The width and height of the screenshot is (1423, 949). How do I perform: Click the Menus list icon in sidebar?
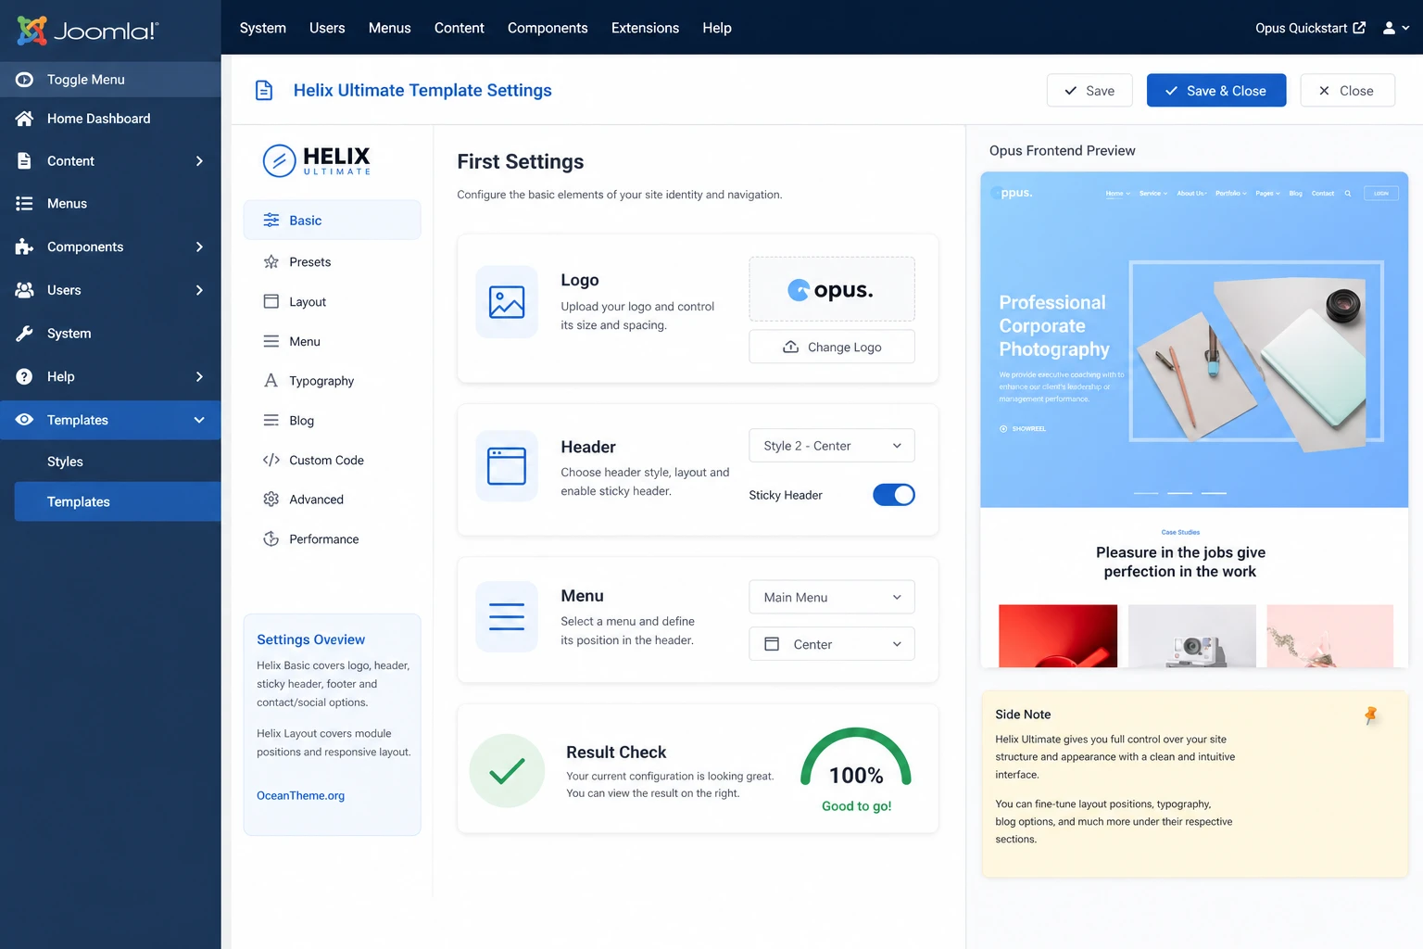[25, 204]
